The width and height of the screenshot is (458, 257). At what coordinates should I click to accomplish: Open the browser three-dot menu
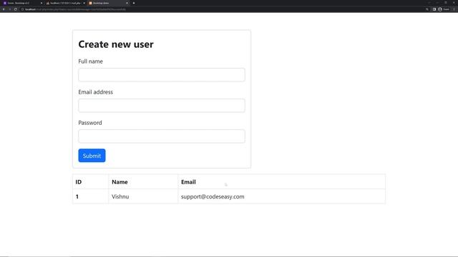(x=454, y=9)
